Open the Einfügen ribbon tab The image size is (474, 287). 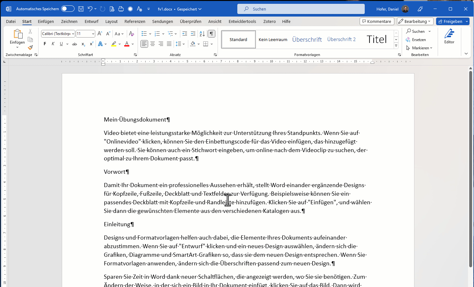click(x=46, y=21)
